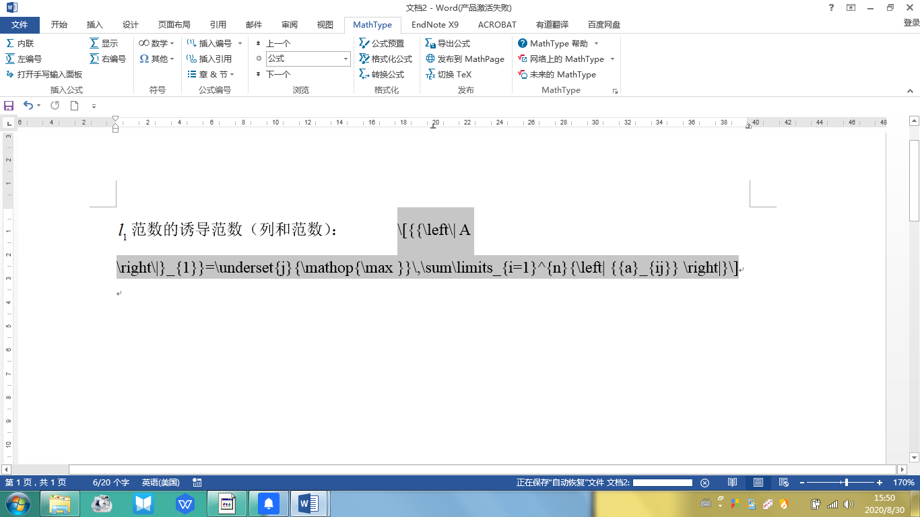Switch to web layout view

tap(783, 483)
